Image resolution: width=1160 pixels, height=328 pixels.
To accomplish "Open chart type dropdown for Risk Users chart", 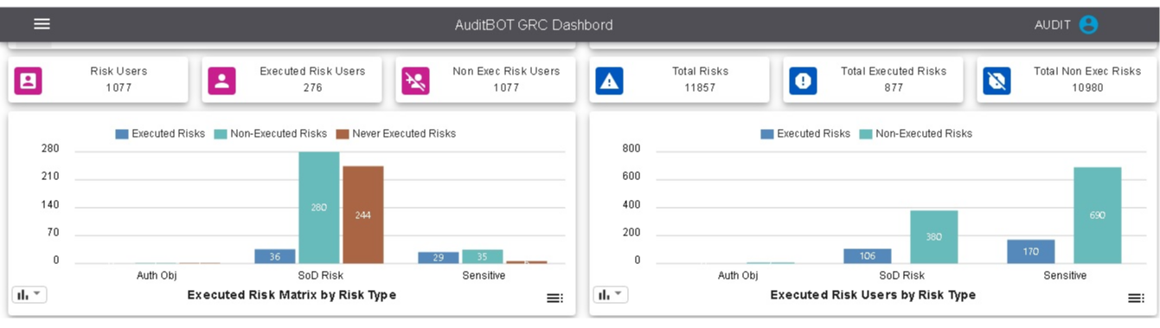I will (611, 294).
